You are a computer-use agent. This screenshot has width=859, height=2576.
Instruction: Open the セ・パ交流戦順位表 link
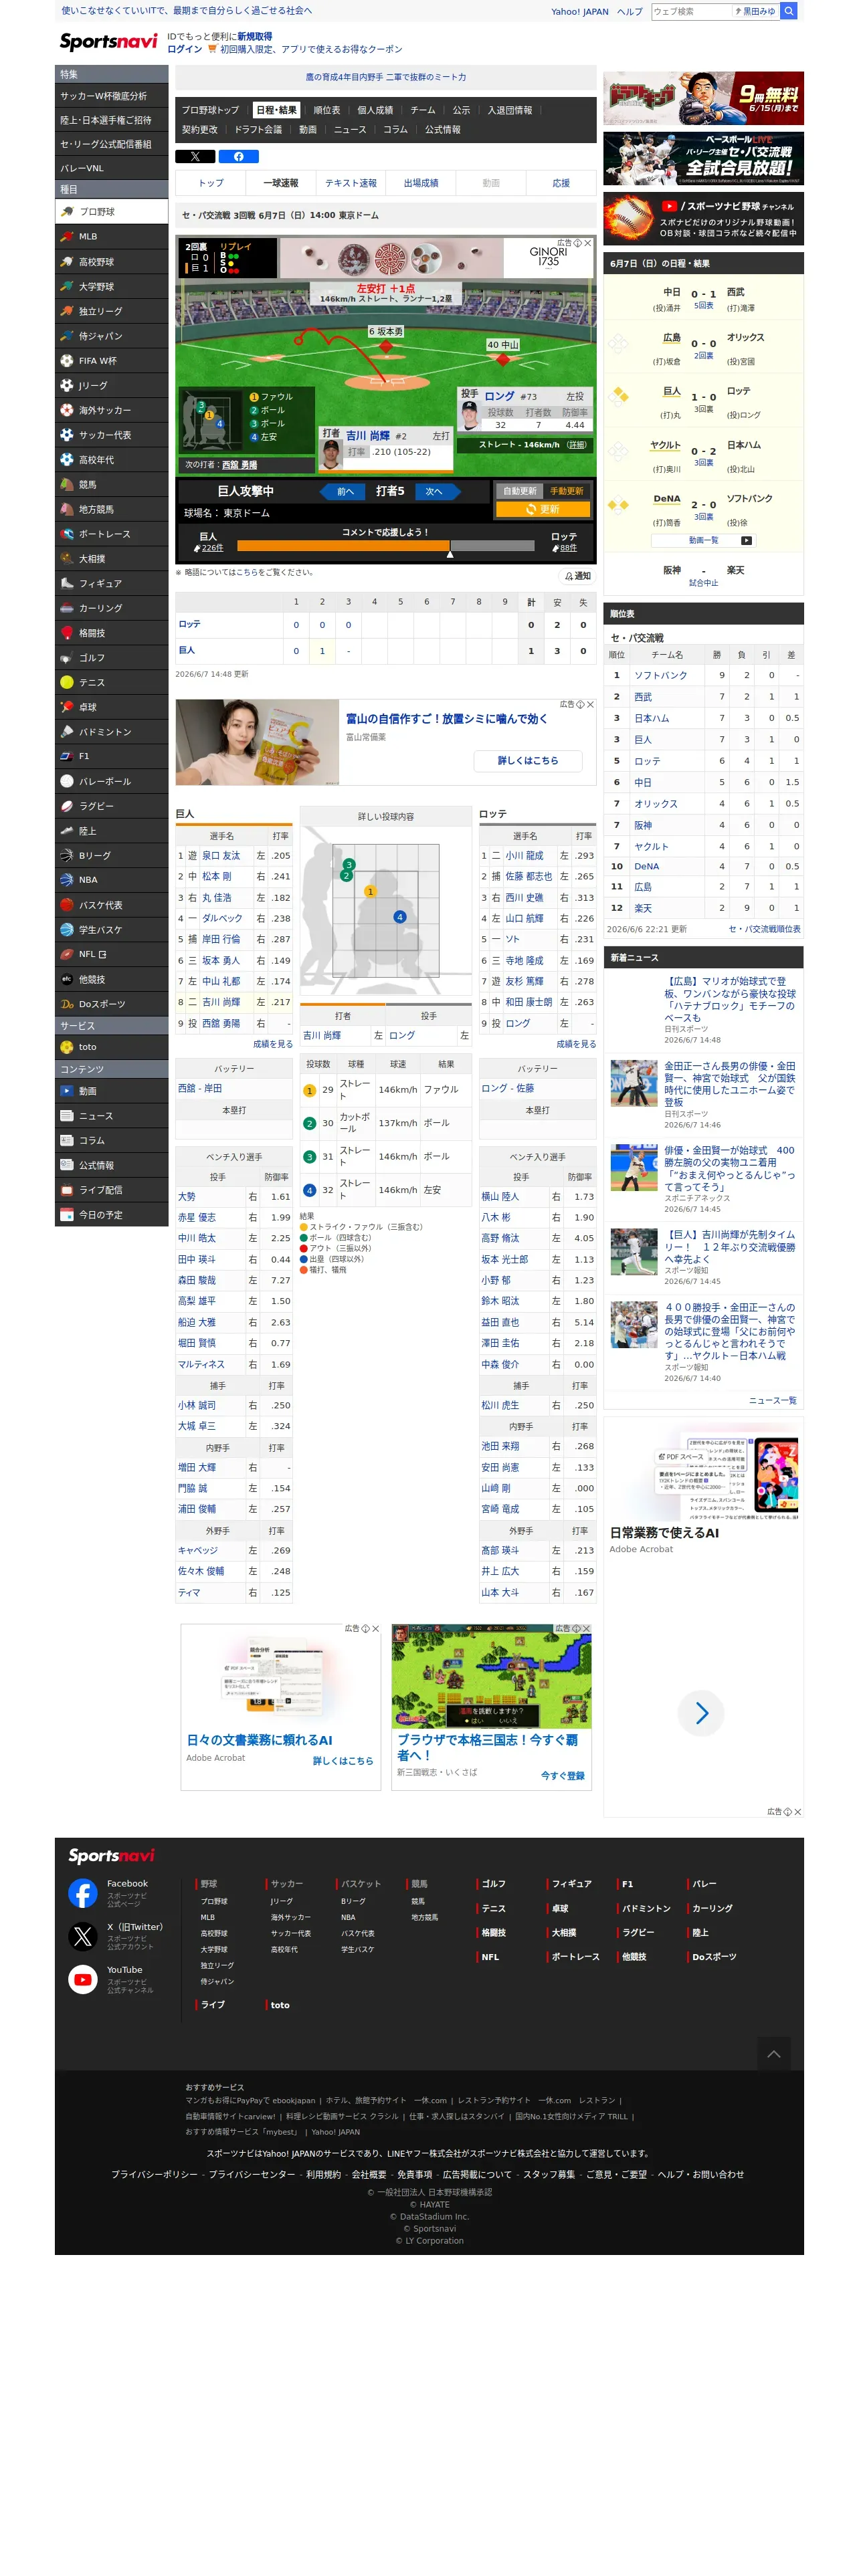(764, 929)
